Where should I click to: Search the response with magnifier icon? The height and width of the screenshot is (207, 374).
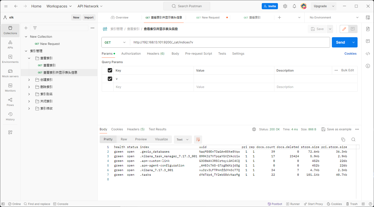pos(353,140)
